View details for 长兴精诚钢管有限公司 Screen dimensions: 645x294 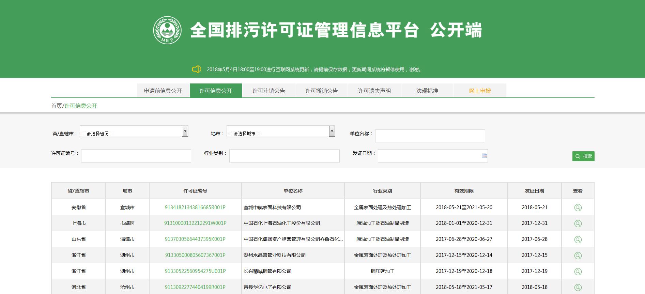pos(578,272)
